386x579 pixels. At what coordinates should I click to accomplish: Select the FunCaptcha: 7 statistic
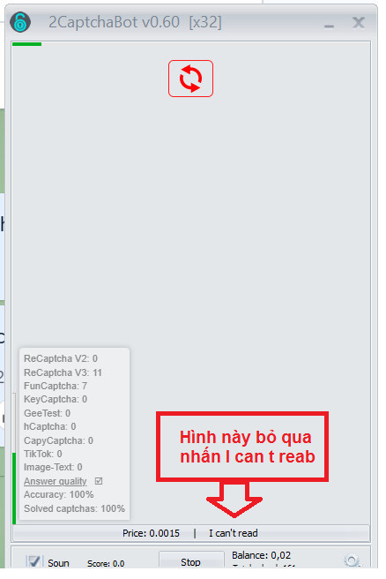(x=56, y=386)
